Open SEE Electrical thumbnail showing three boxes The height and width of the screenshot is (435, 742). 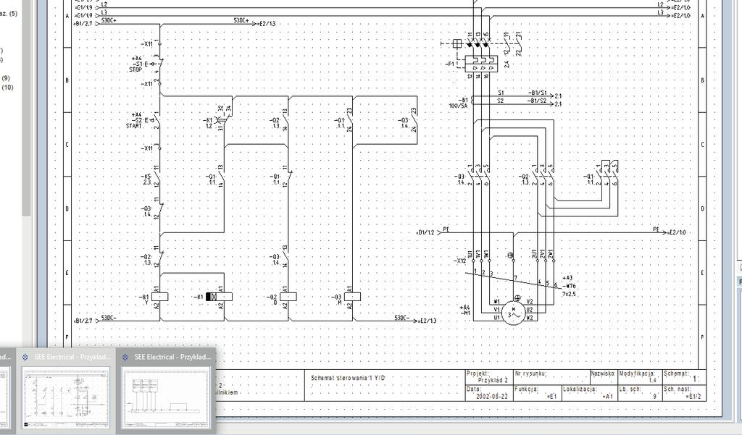[164, 391]
